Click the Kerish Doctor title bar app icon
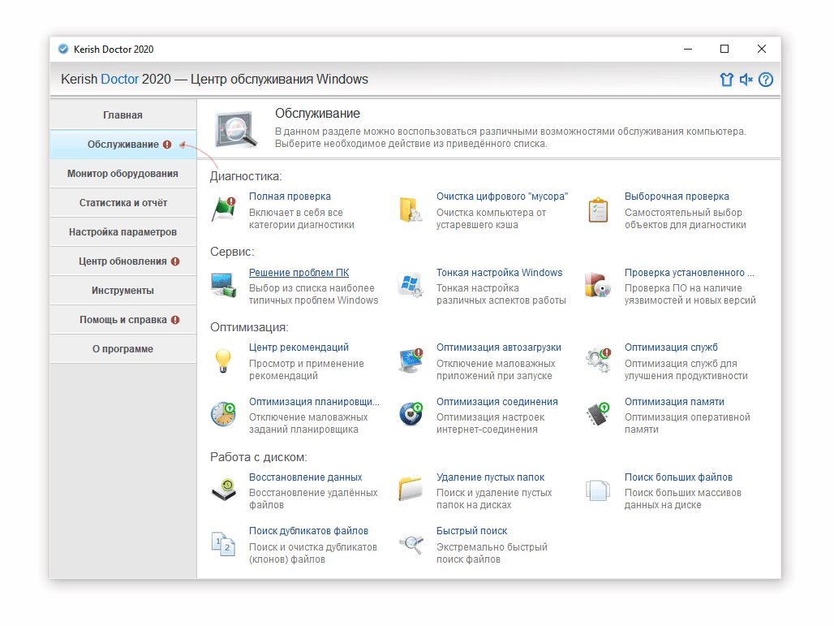834x626 pixels. point(63,49)
